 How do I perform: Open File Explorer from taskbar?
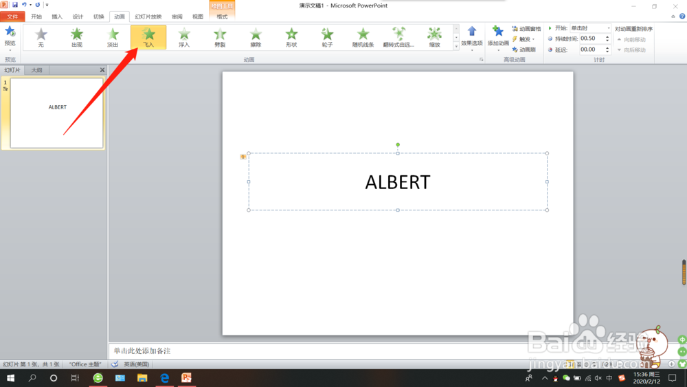[142, 378]
